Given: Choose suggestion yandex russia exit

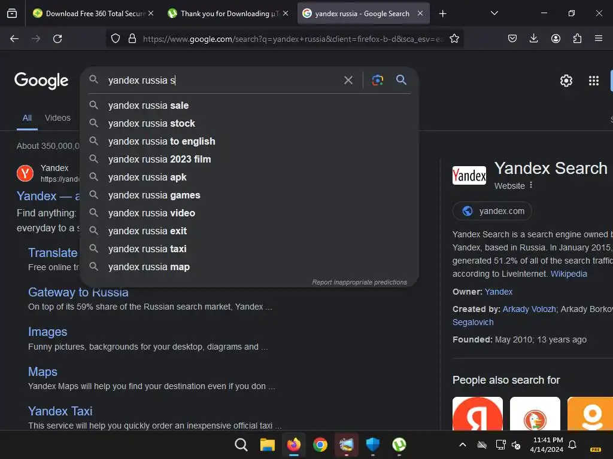Looking at the screenshot, I should coord(250,231).
